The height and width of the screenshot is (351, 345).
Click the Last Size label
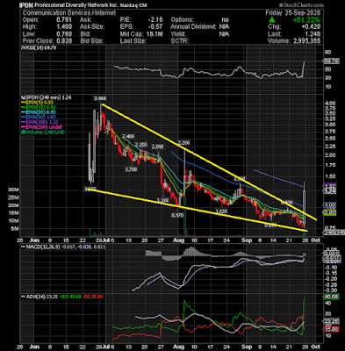pyautogui.click(x=133, y=41)
